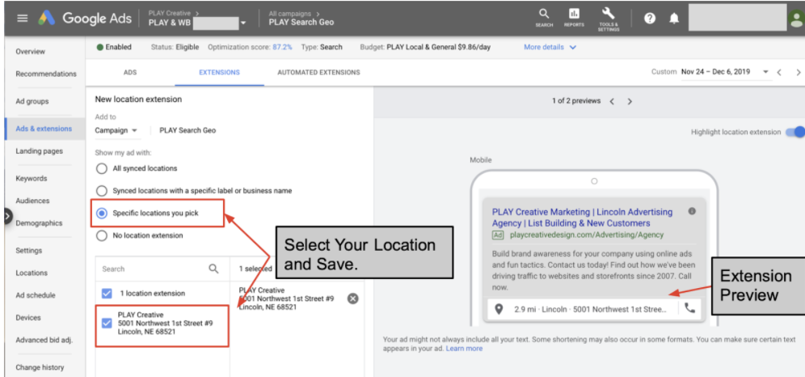Open the Search magnifier tool
This screenshot has width=805, height=377.
tap(544, 18)
